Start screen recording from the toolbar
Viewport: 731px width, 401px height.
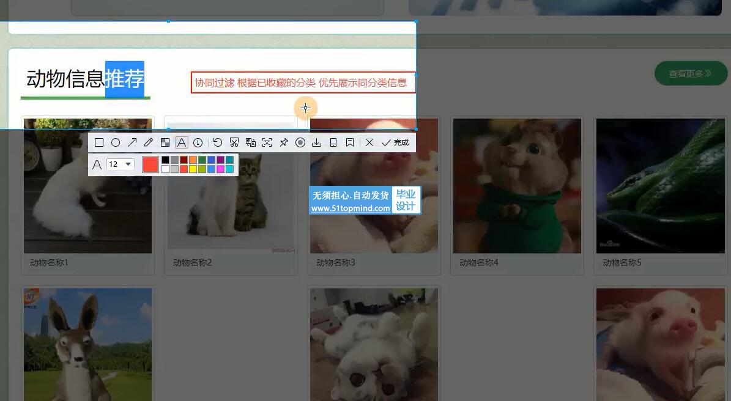click(x=300, y=142)
